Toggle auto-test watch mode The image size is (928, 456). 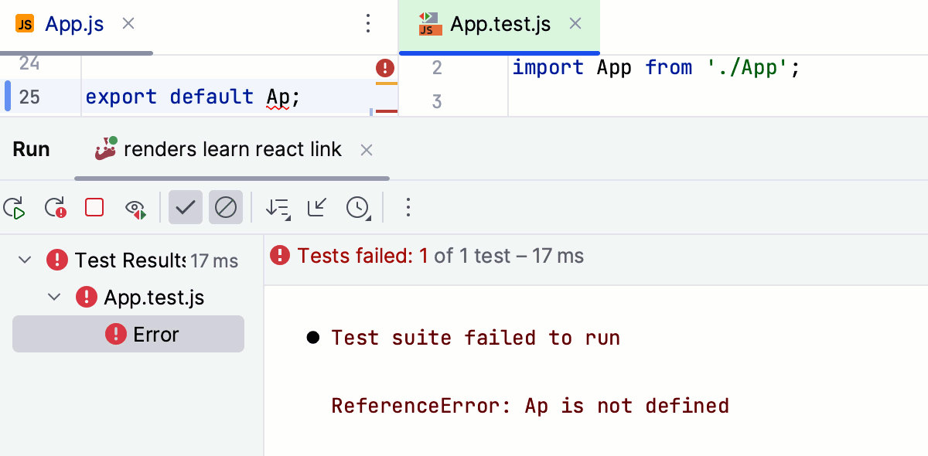tap(136, 207)
